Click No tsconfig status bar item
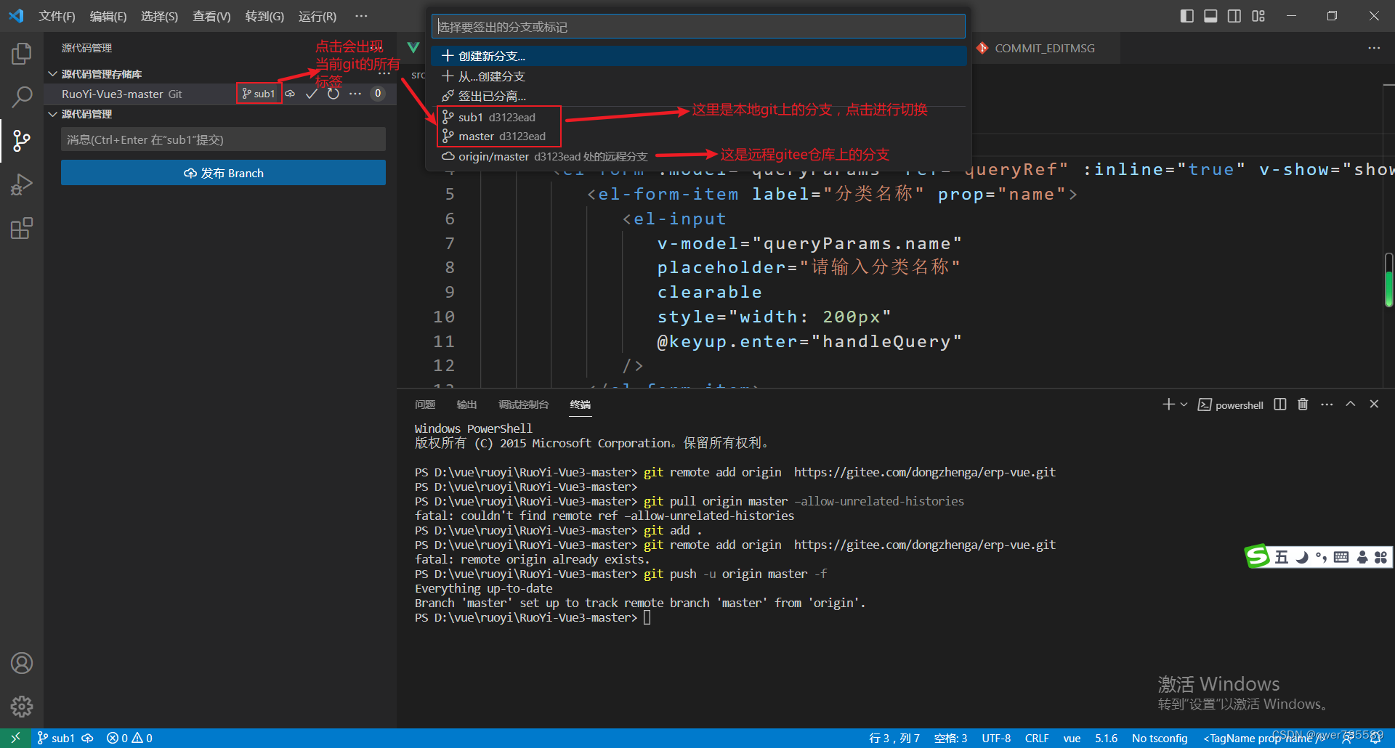Image resolution: width=1395 pixels, height=748 pixels. [x=1160, y=738]
